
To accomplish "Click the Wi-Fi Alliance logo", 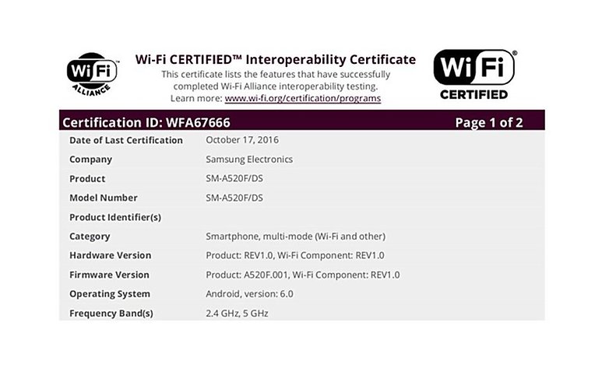I will 93,75.
